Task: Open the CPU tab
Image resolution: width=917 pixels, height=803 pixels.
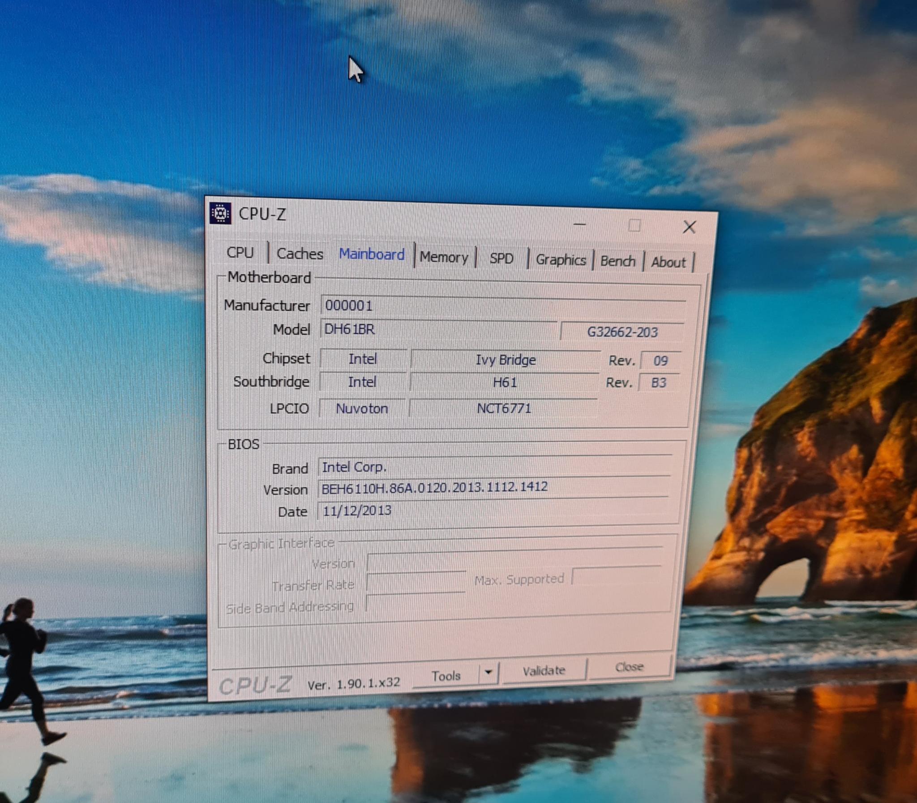Action: (240, 252)
